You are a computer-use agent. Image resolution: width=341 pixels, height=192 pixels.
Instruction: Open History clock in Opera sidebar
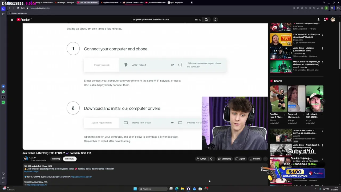(x=3, y=178)
